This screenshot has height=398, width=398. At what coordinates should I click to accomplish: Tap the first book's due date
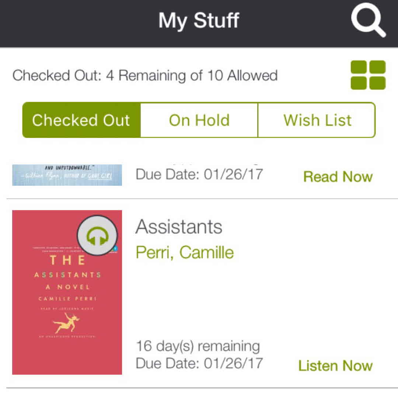(199, 174)
